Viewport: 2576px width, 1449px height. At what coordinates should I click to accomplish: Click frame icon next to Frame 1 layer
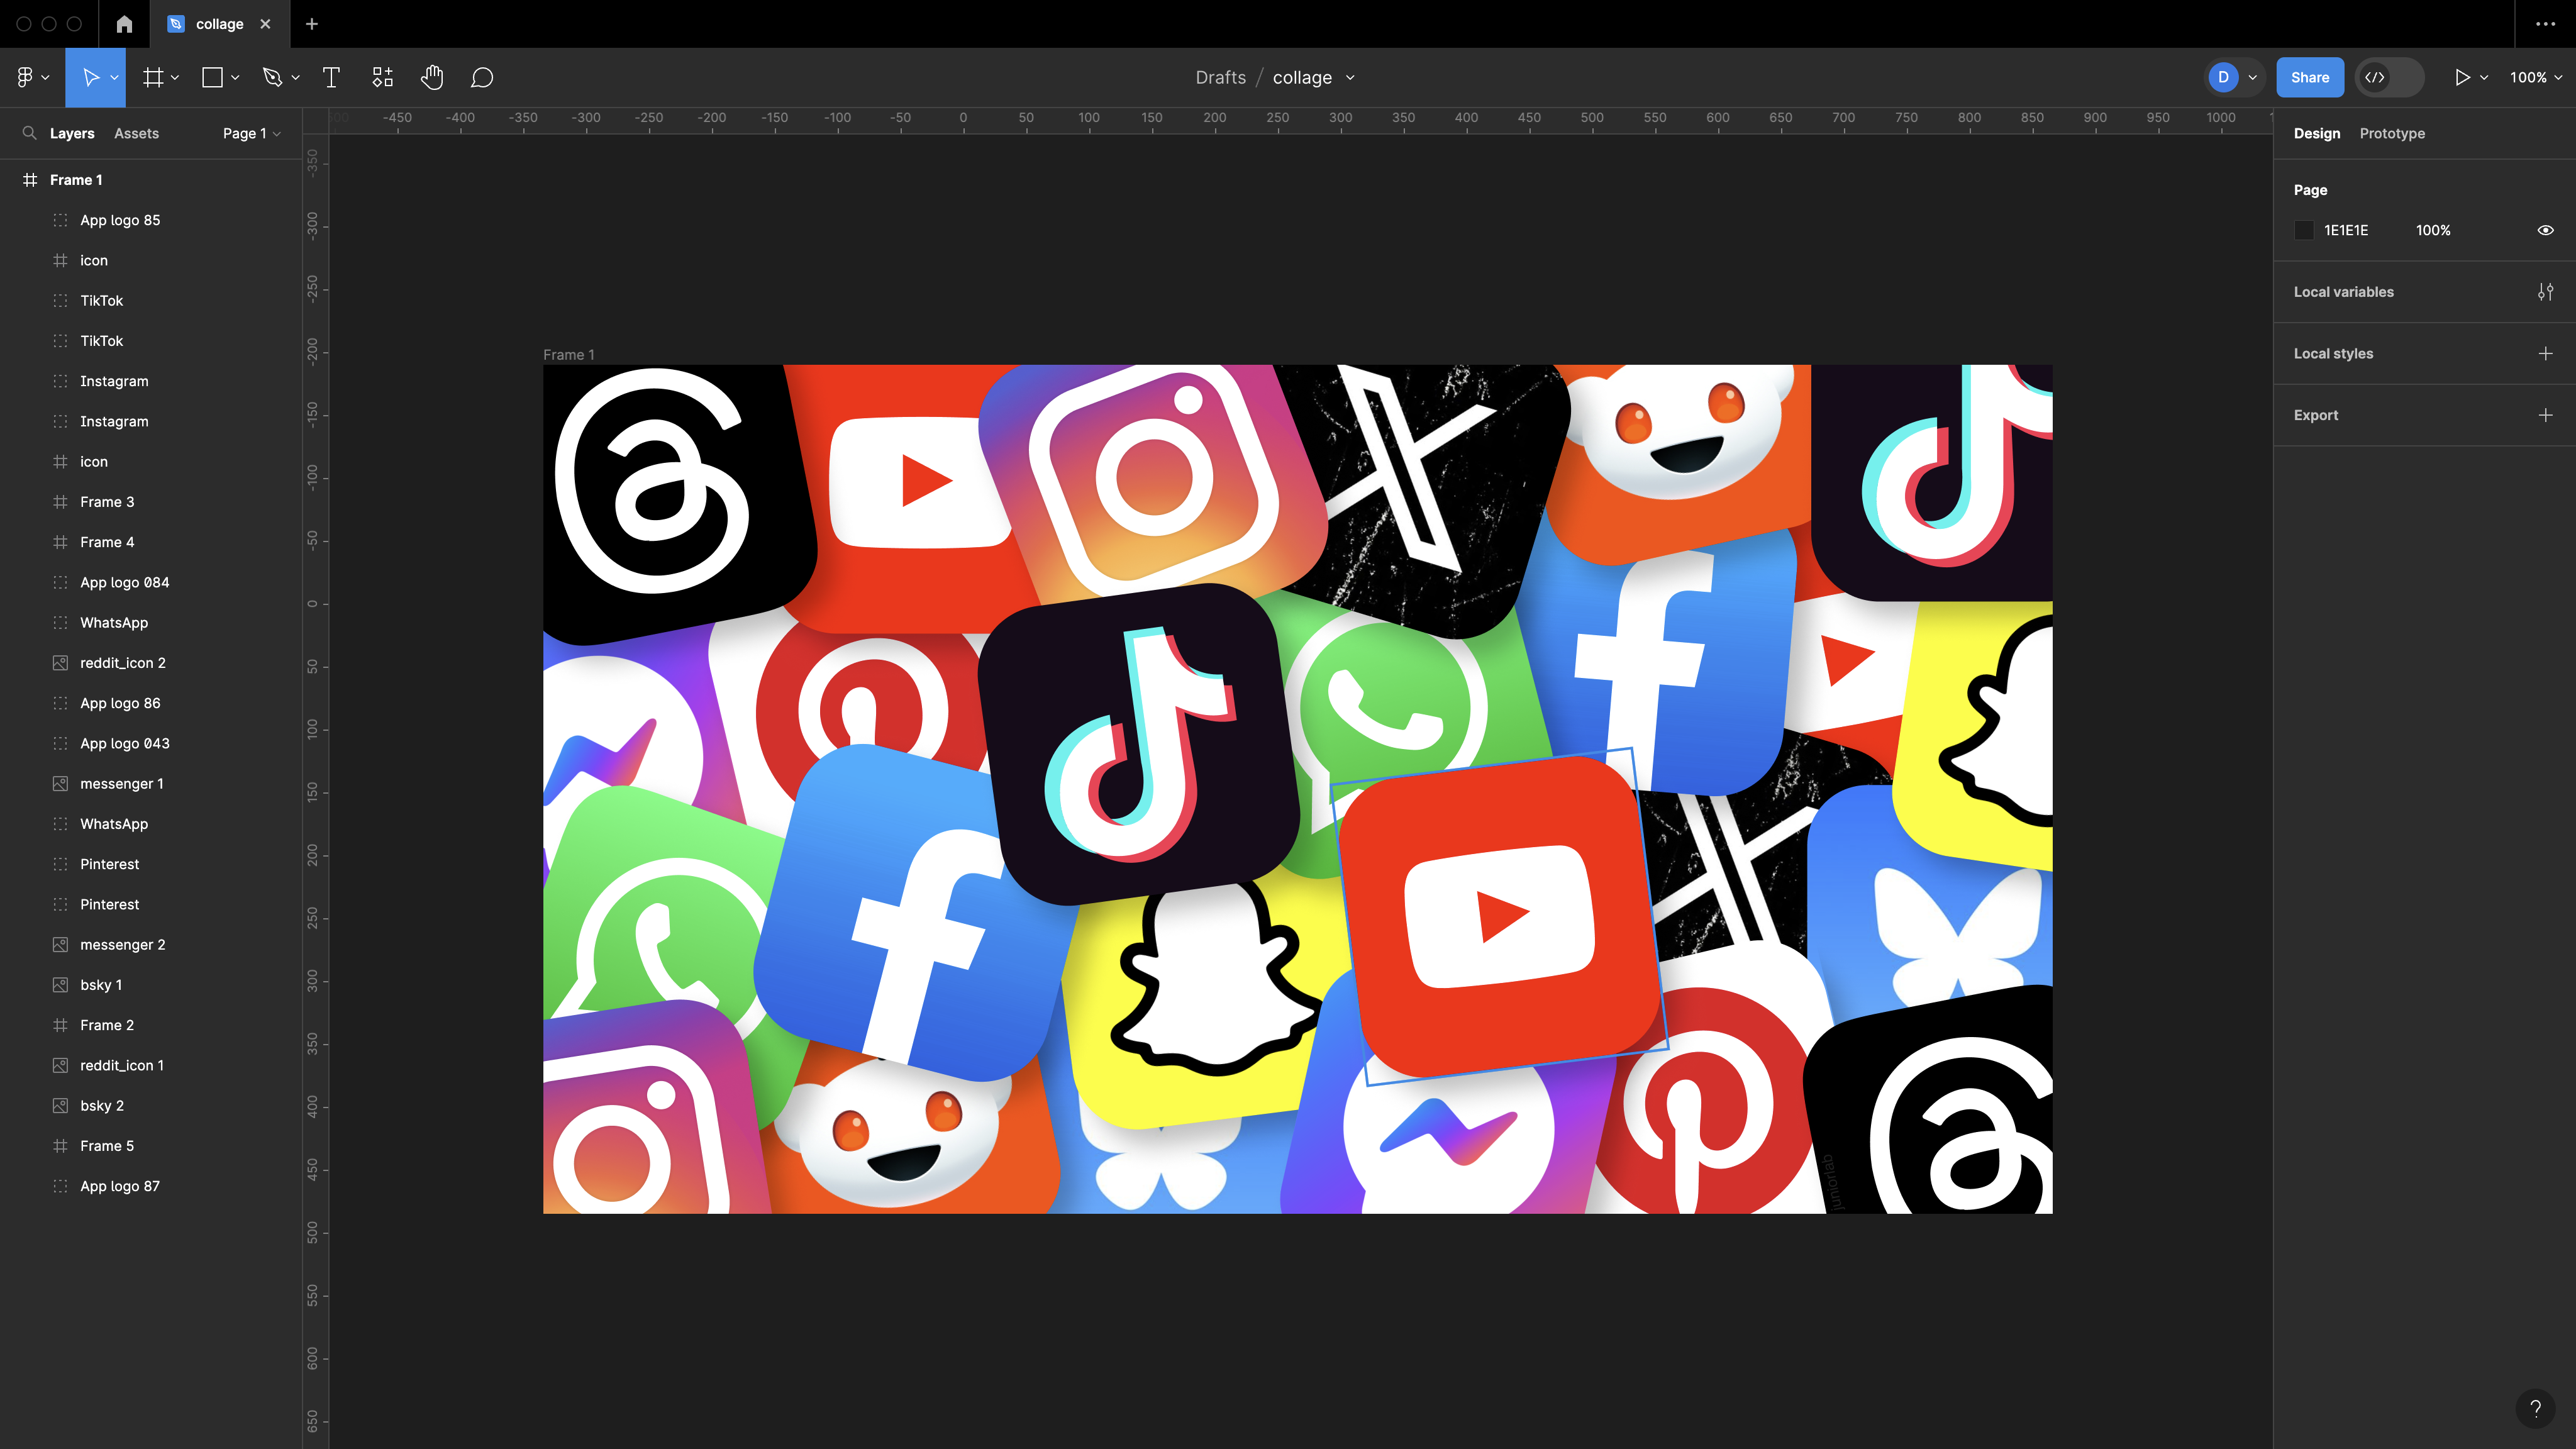(30, 180)
